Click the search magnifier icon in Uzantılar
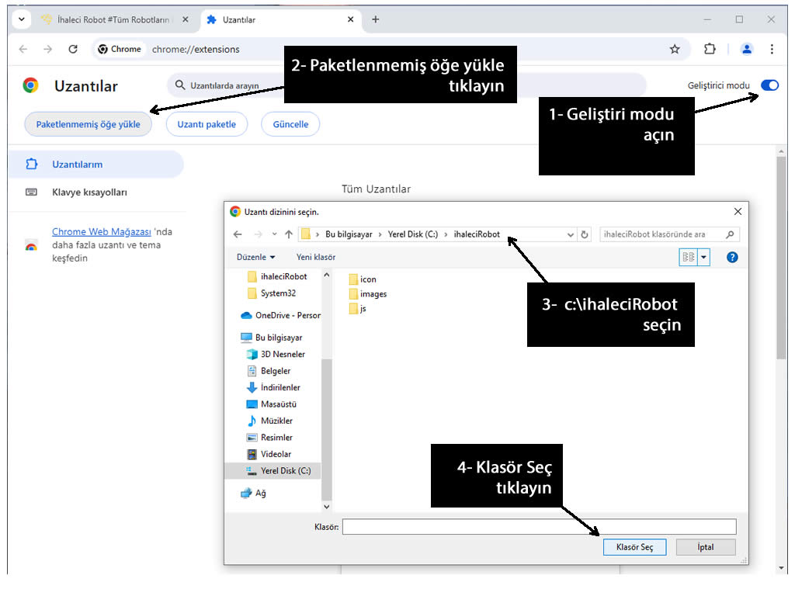This screenshot has width=795, height=596. tap(180, 85)
